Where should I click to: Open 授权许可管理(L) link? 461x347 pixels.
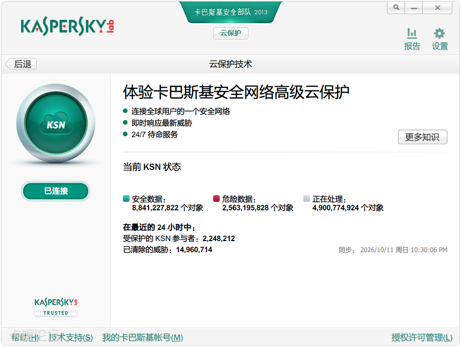[422, 337]
